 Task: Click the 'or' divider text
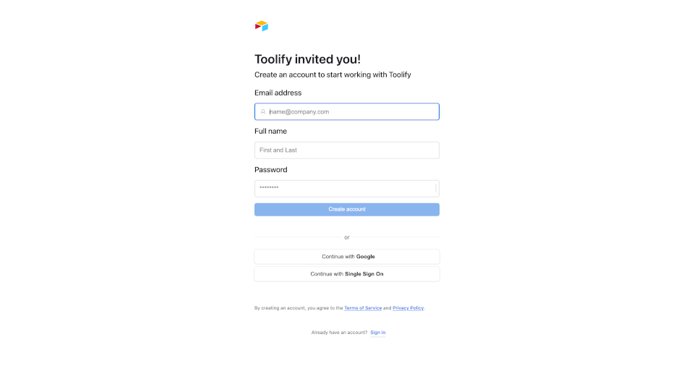point(347,237)
